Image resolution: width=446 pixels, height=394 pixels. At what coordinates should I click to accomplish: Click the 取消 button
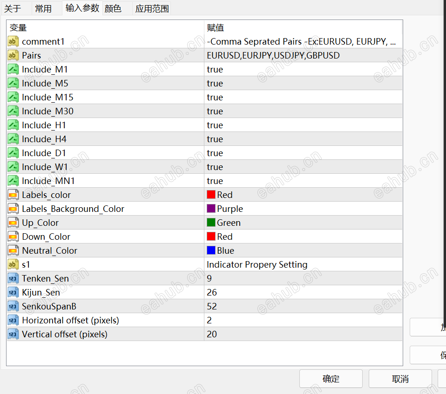(399, 378)
